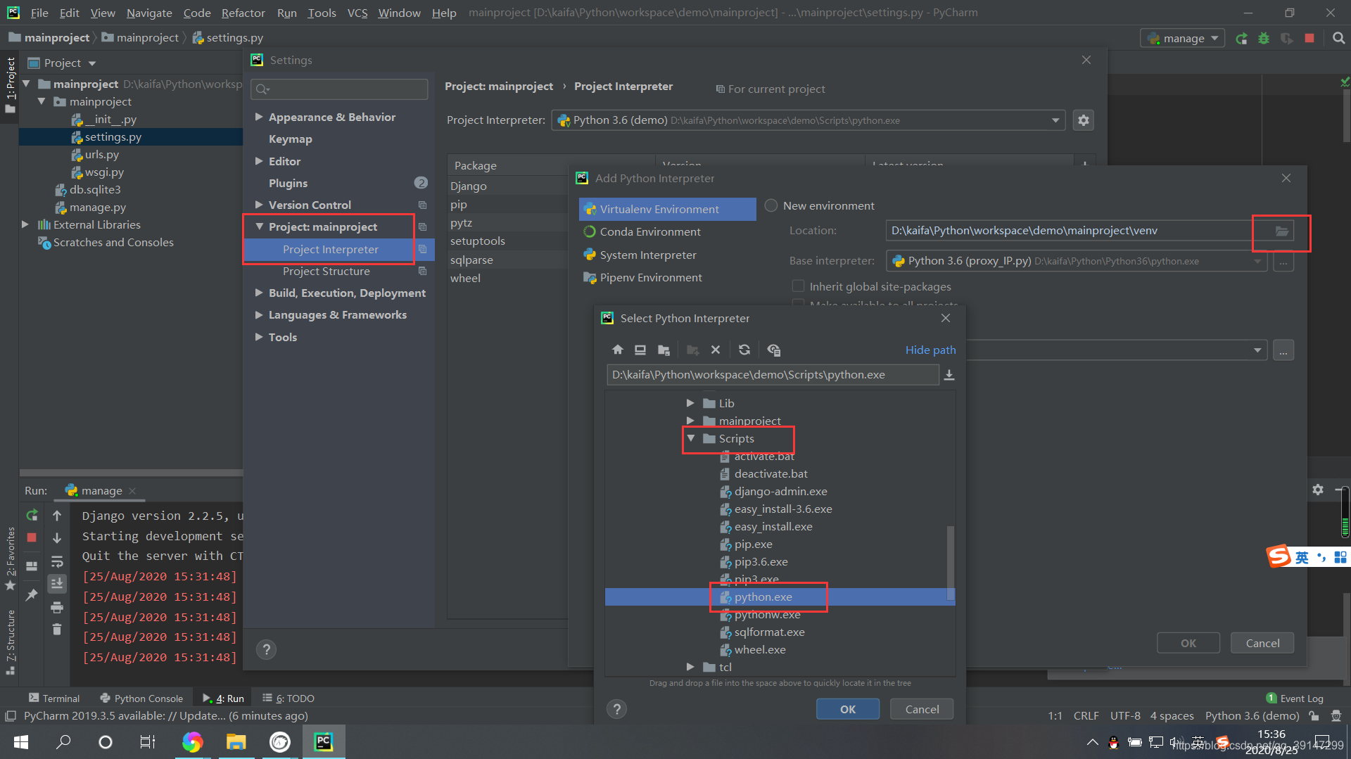Click the red Stop icon in toolbar

click(1309, 39)
